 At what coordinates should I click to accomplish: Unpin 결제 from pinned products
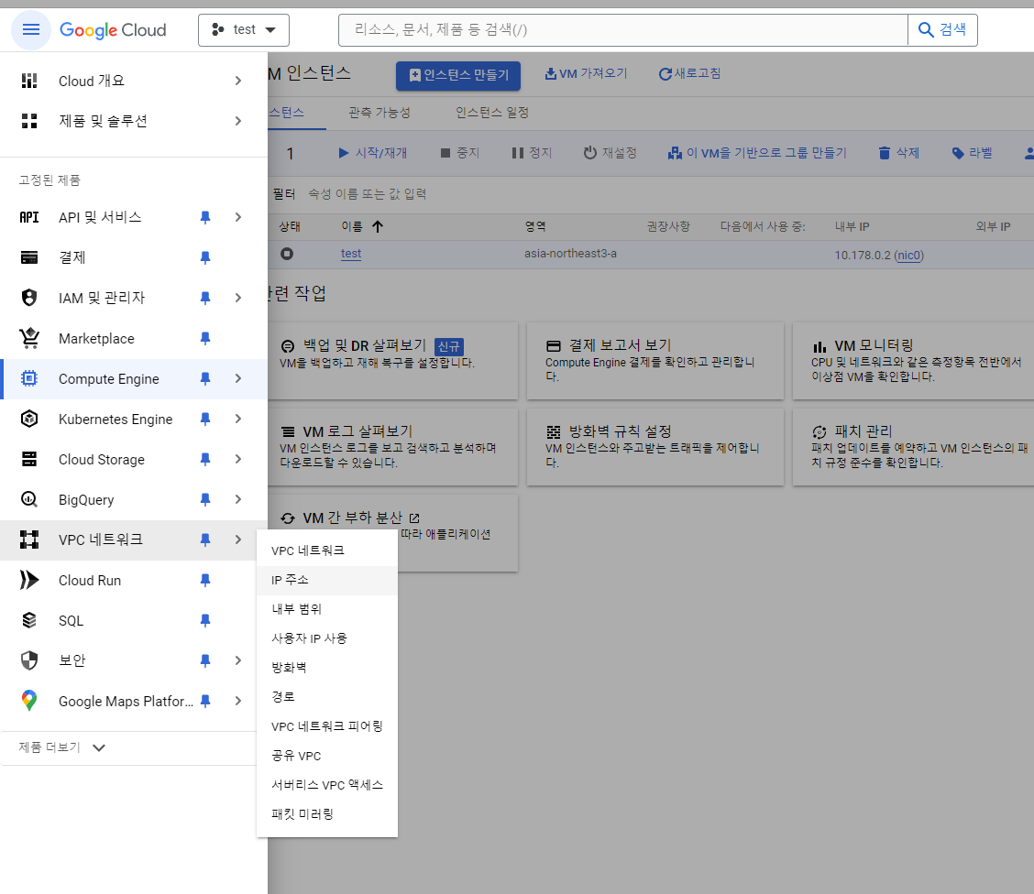pyautogui.click(x=205, y=257)
